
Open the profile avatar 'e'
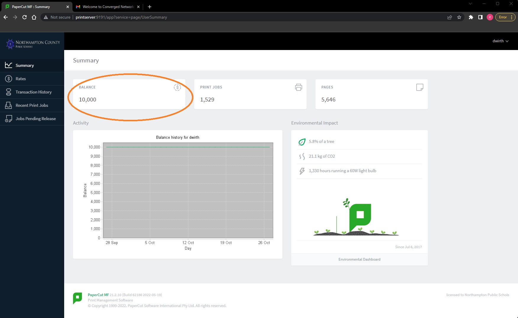[490, 17]
